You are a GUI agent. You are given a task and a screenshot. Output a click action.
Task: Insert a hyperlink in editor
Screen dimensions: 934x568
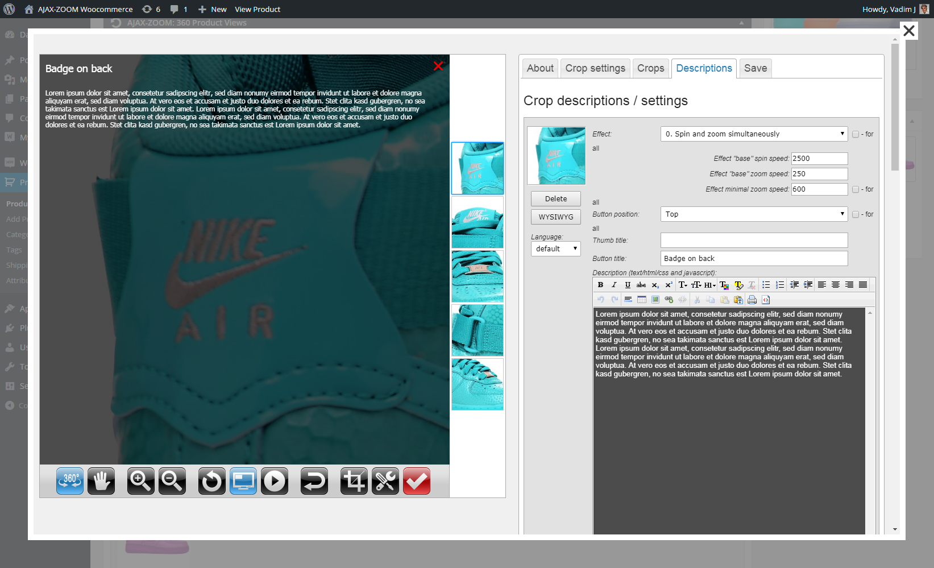(669, 300)
